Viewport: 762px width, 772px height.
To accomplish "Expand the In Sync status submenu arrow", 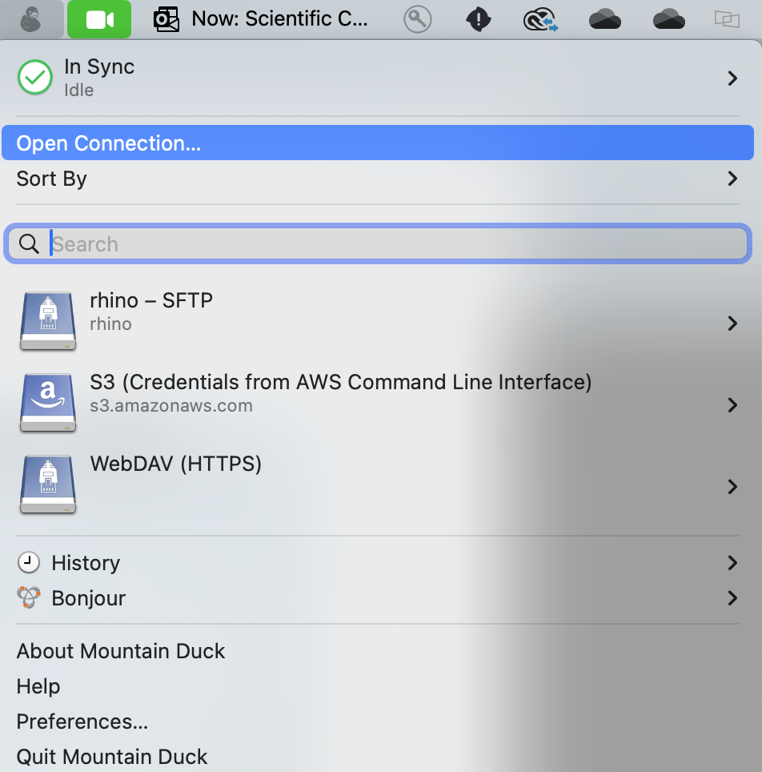I will pyautogui.click(x=732, y=78).
